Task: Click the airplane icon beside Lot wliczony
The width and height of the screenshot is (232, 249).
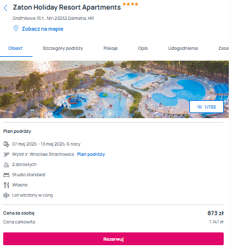Action: 6,195
